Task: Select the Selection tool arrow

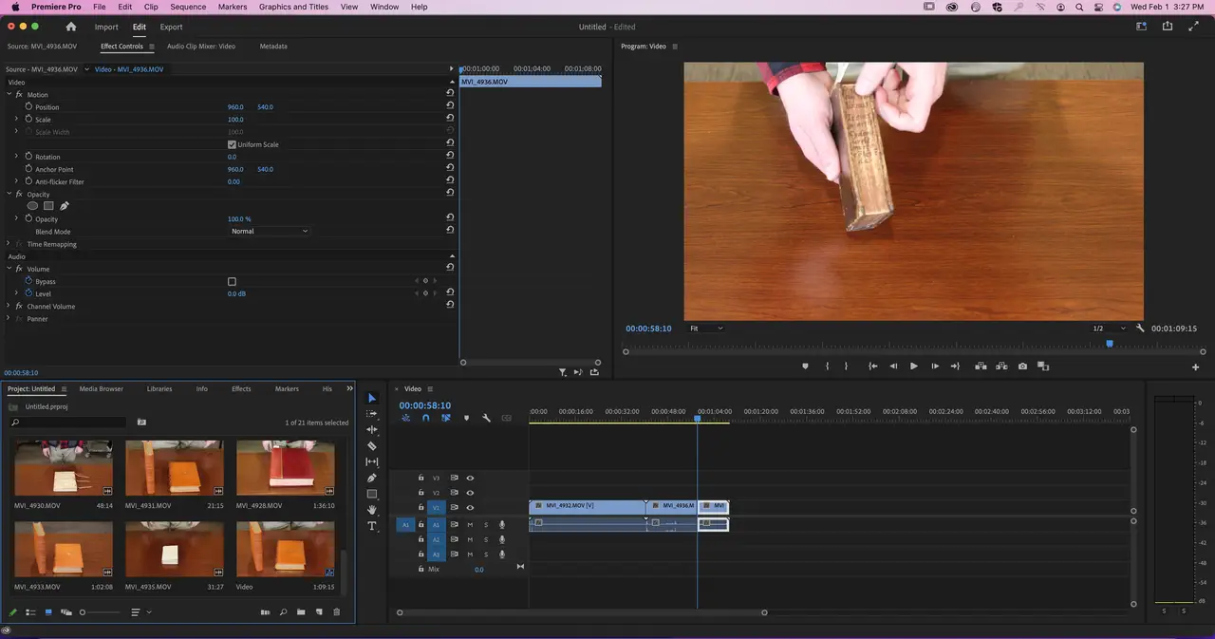Action: click(x=372, y=398)
